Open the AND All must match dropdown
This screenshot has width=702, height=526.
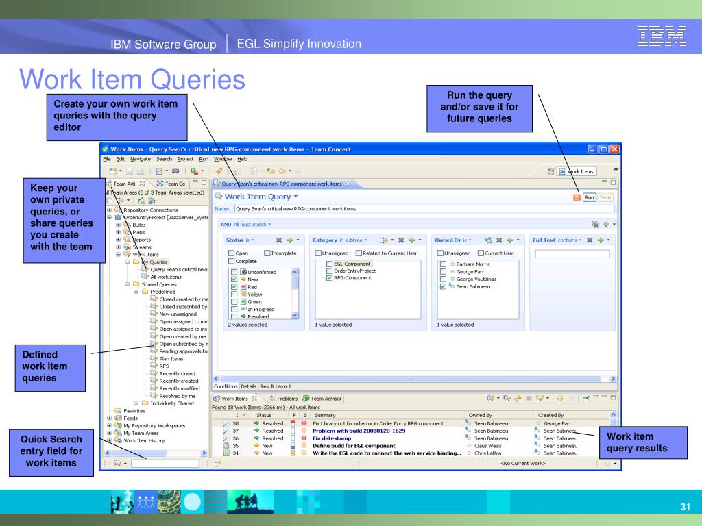point(269,225)
